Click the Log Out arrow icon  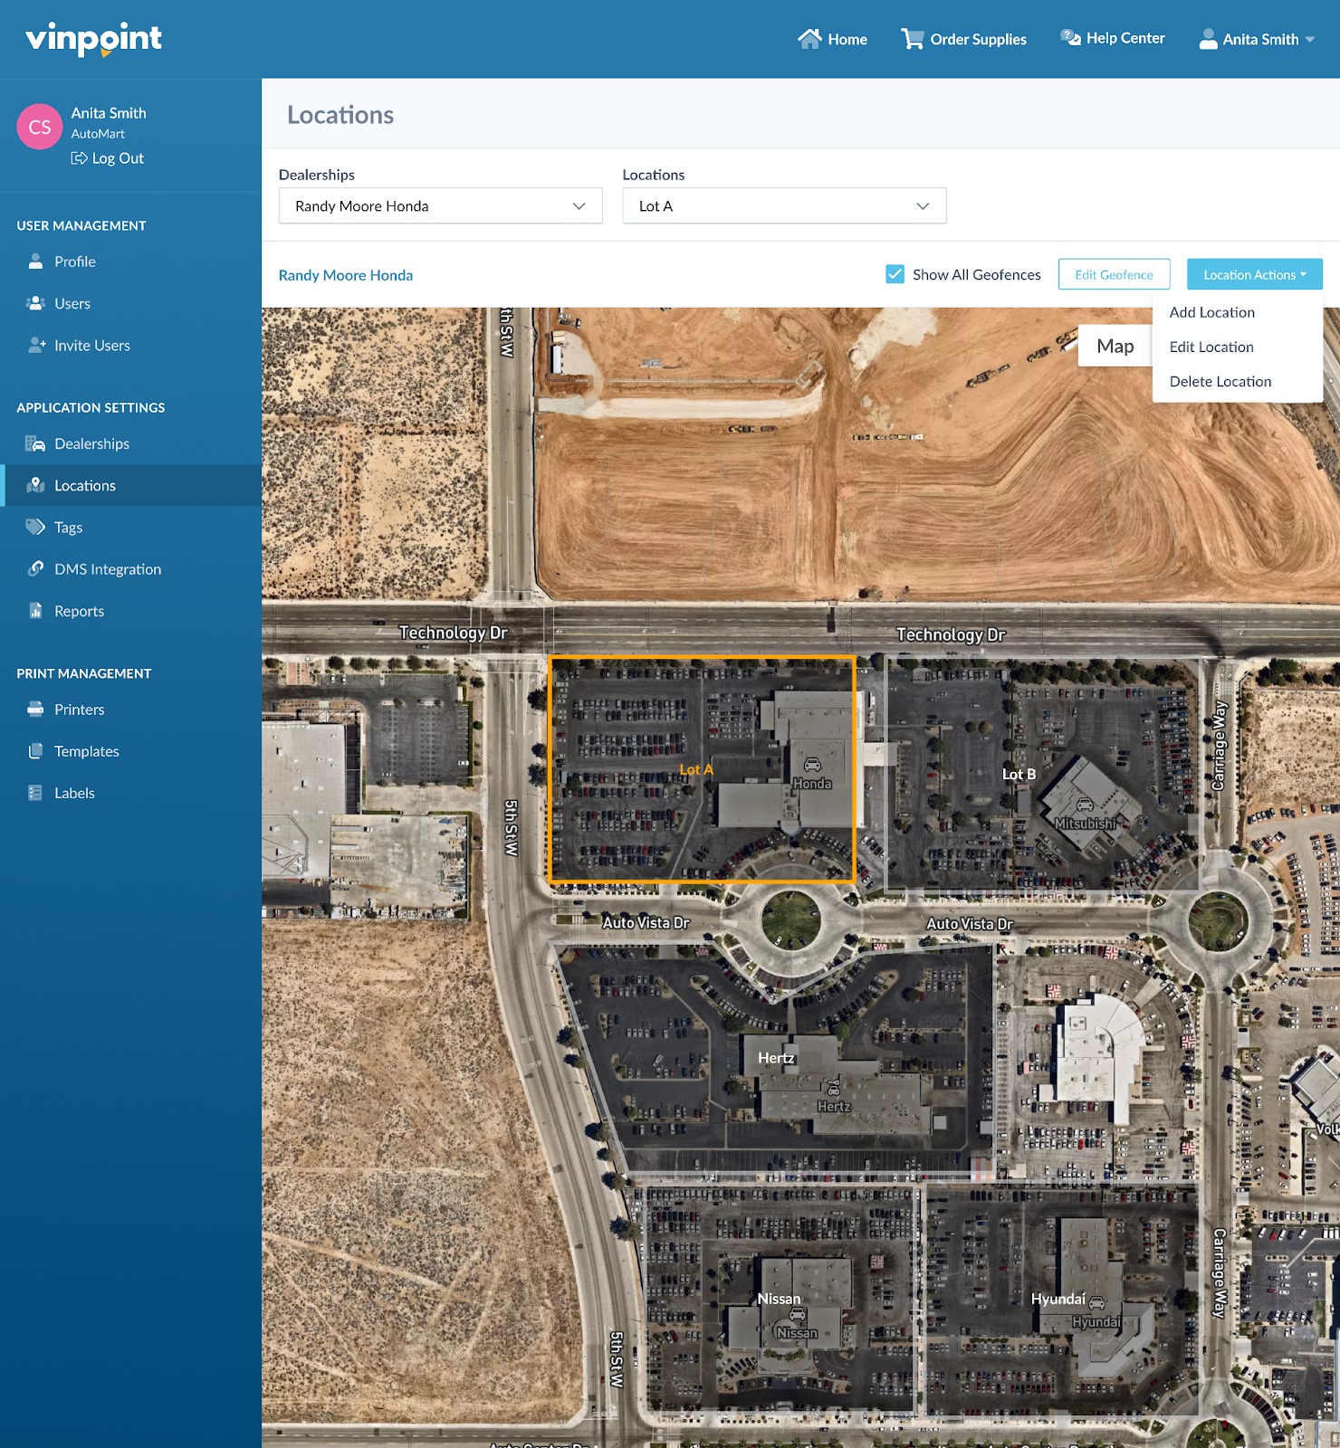click(x=80, y=158)
